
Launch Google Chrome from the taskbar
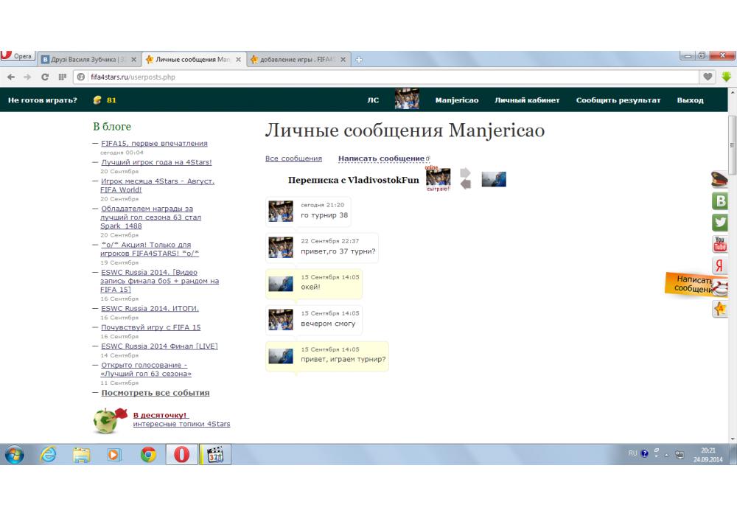[x=148, y=455]
